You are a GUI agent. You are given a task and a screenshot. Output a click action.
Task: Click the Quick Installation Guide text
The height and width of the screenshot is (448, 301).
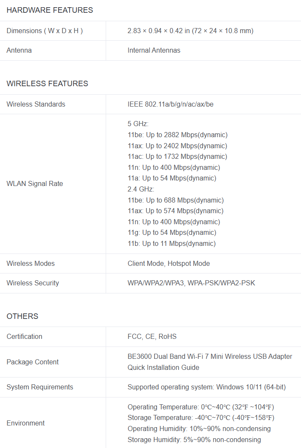click(x=163, y=367)
